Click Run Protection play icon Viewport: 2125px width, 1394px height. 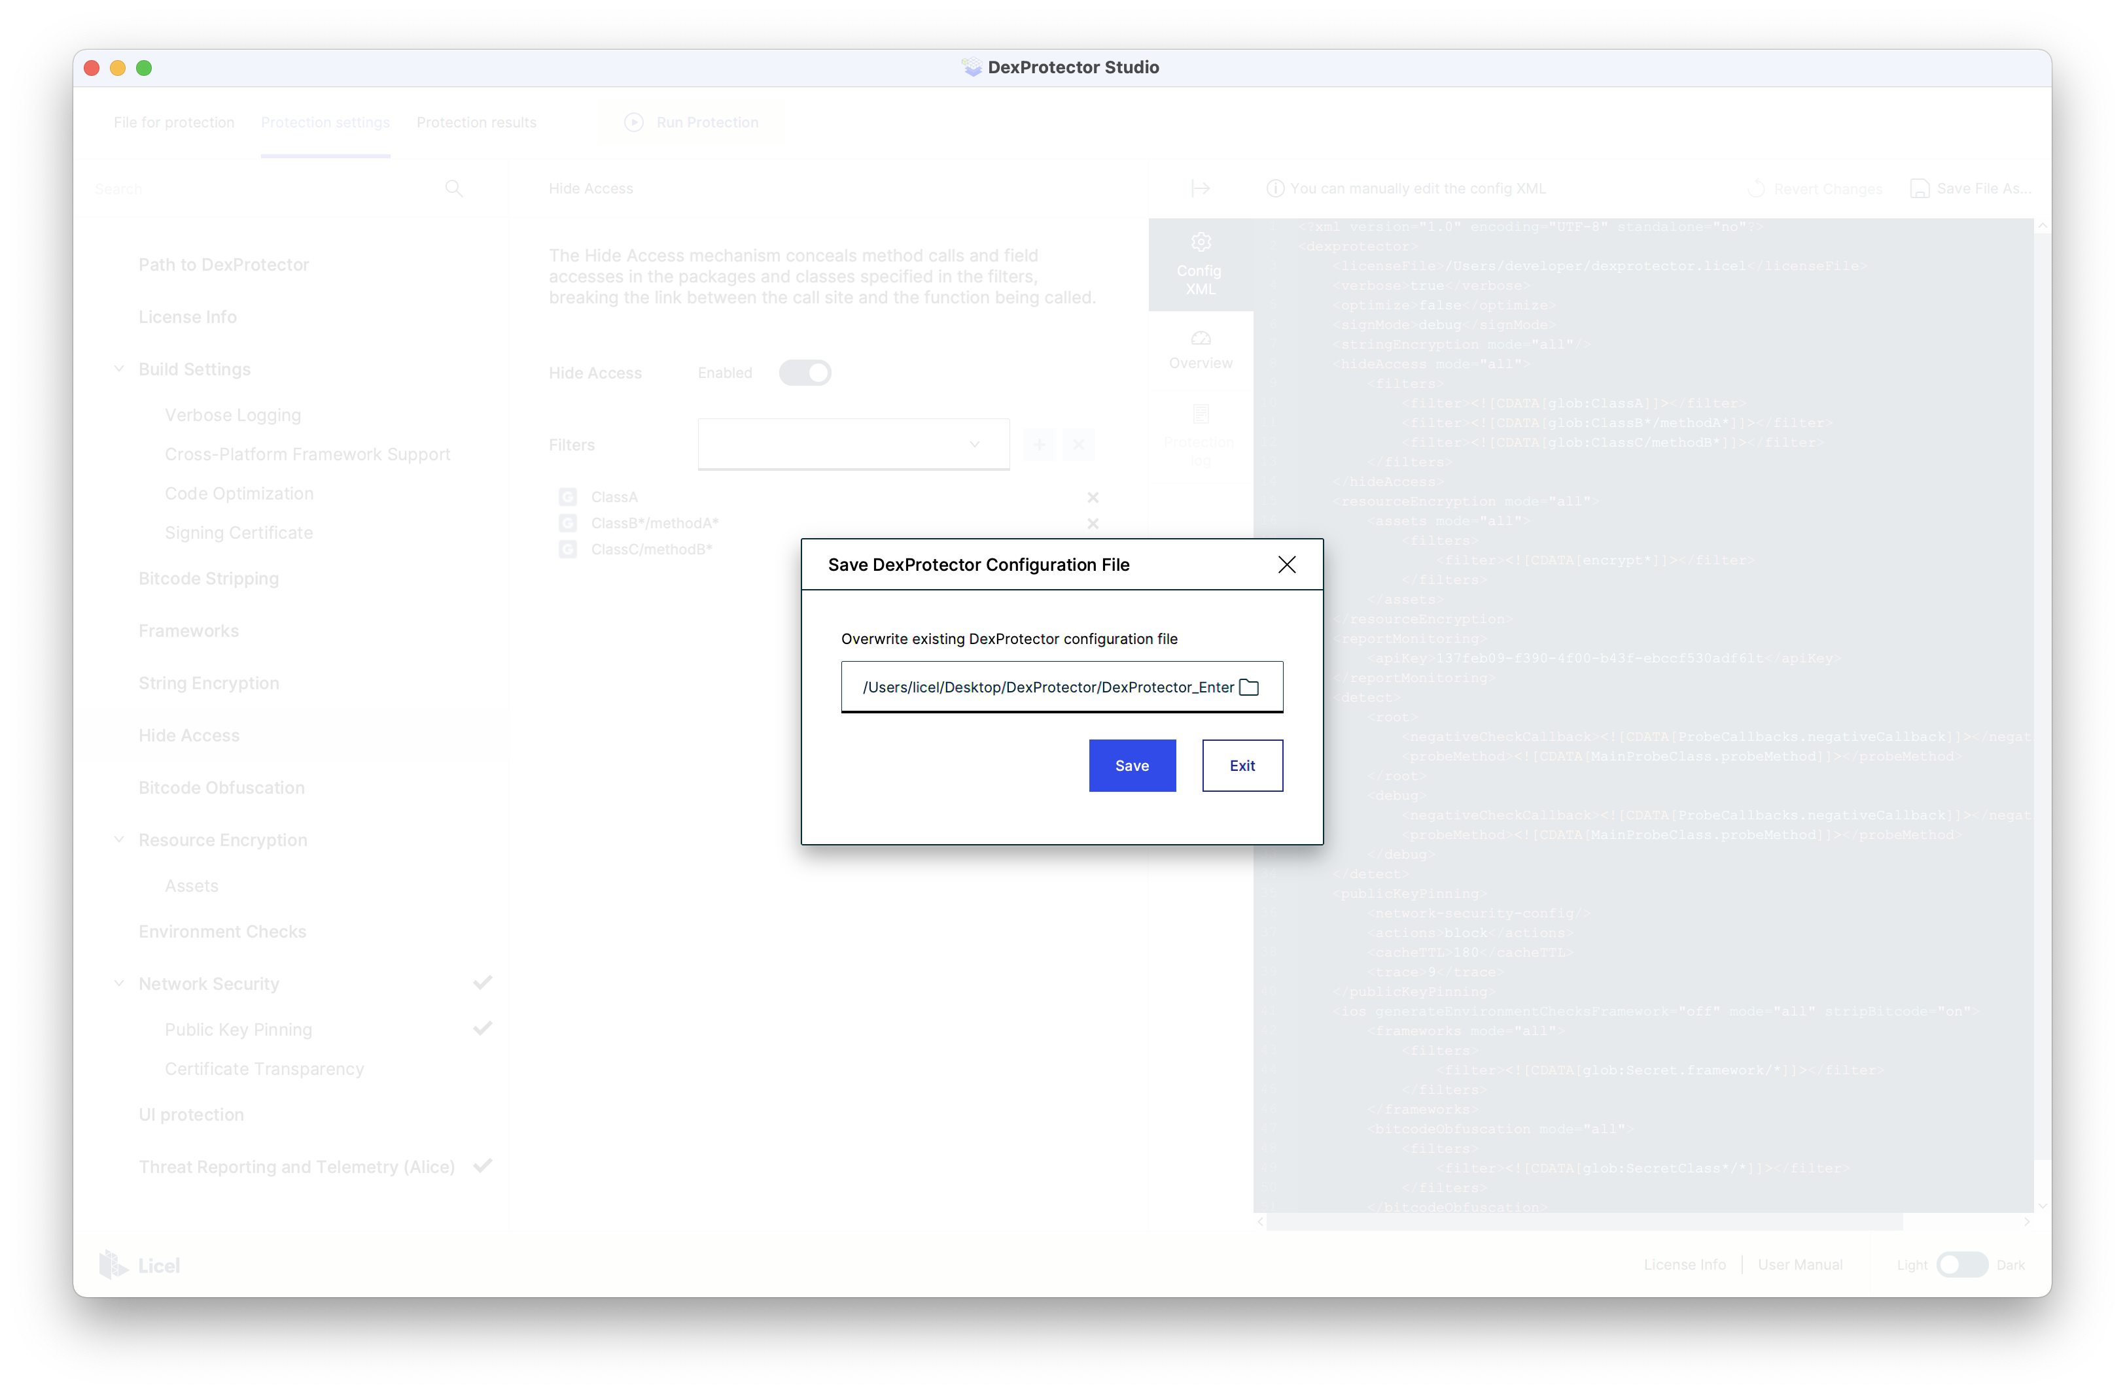[x=633, y=122]
